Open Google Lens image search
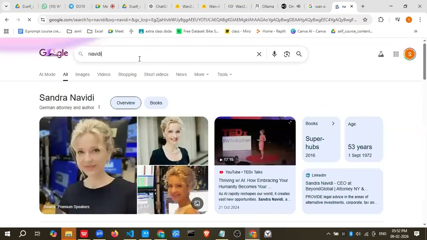The height and width of the screenshot is (240, 427). 287,54
